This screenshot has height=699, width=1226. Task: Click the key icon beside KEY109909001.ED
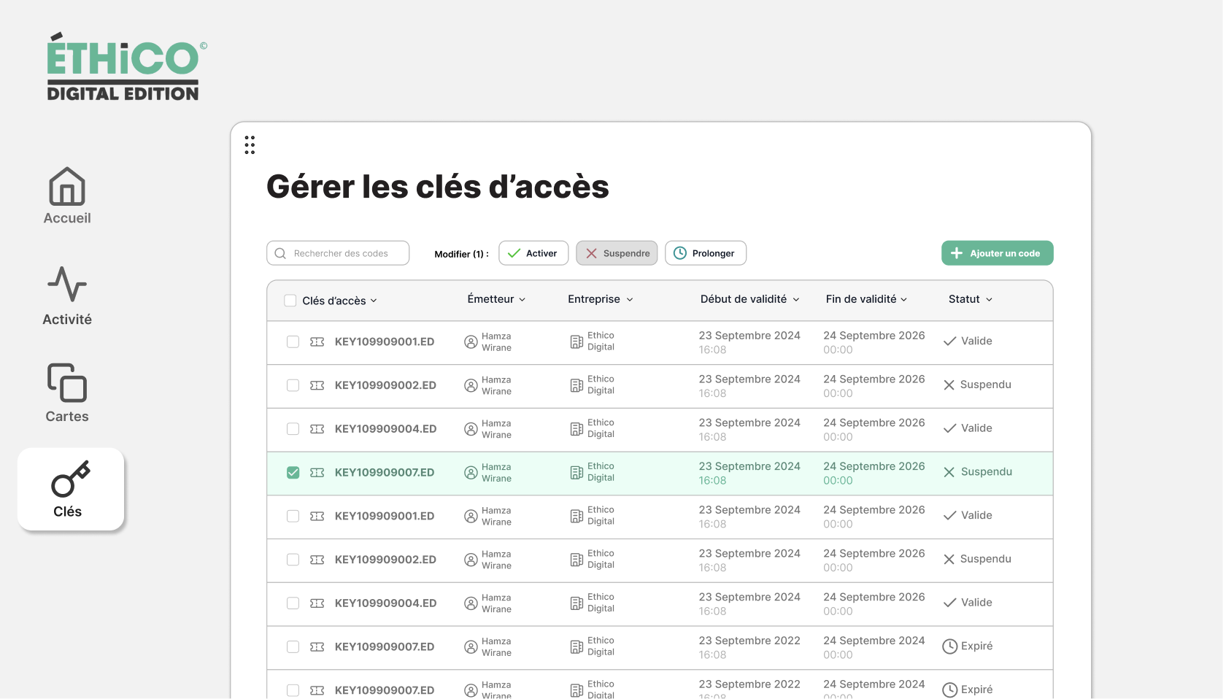pyautogui.click(x=317, y=341)
